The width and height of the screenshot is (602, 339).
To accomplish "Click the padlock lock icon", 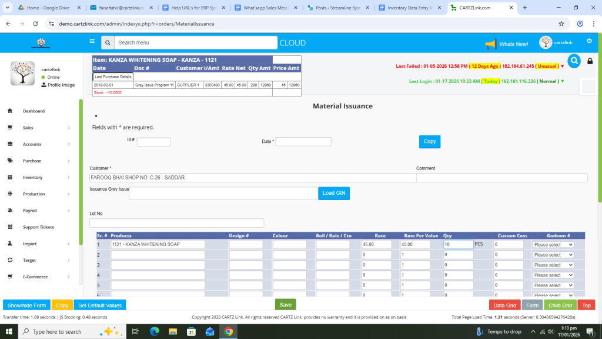I will (590, 61).
